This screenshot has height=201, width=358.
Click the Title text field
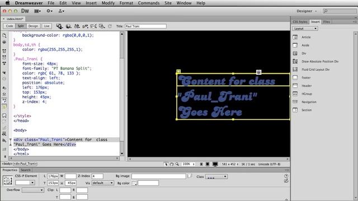pyautogui.click(x=145, y=26)
